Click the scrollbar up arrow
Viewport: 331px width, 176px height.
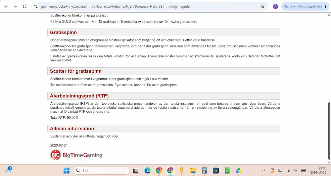coord(329,15)
